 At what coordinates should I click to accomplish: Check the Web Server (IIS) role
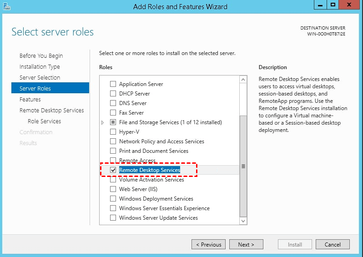[113, 189]
